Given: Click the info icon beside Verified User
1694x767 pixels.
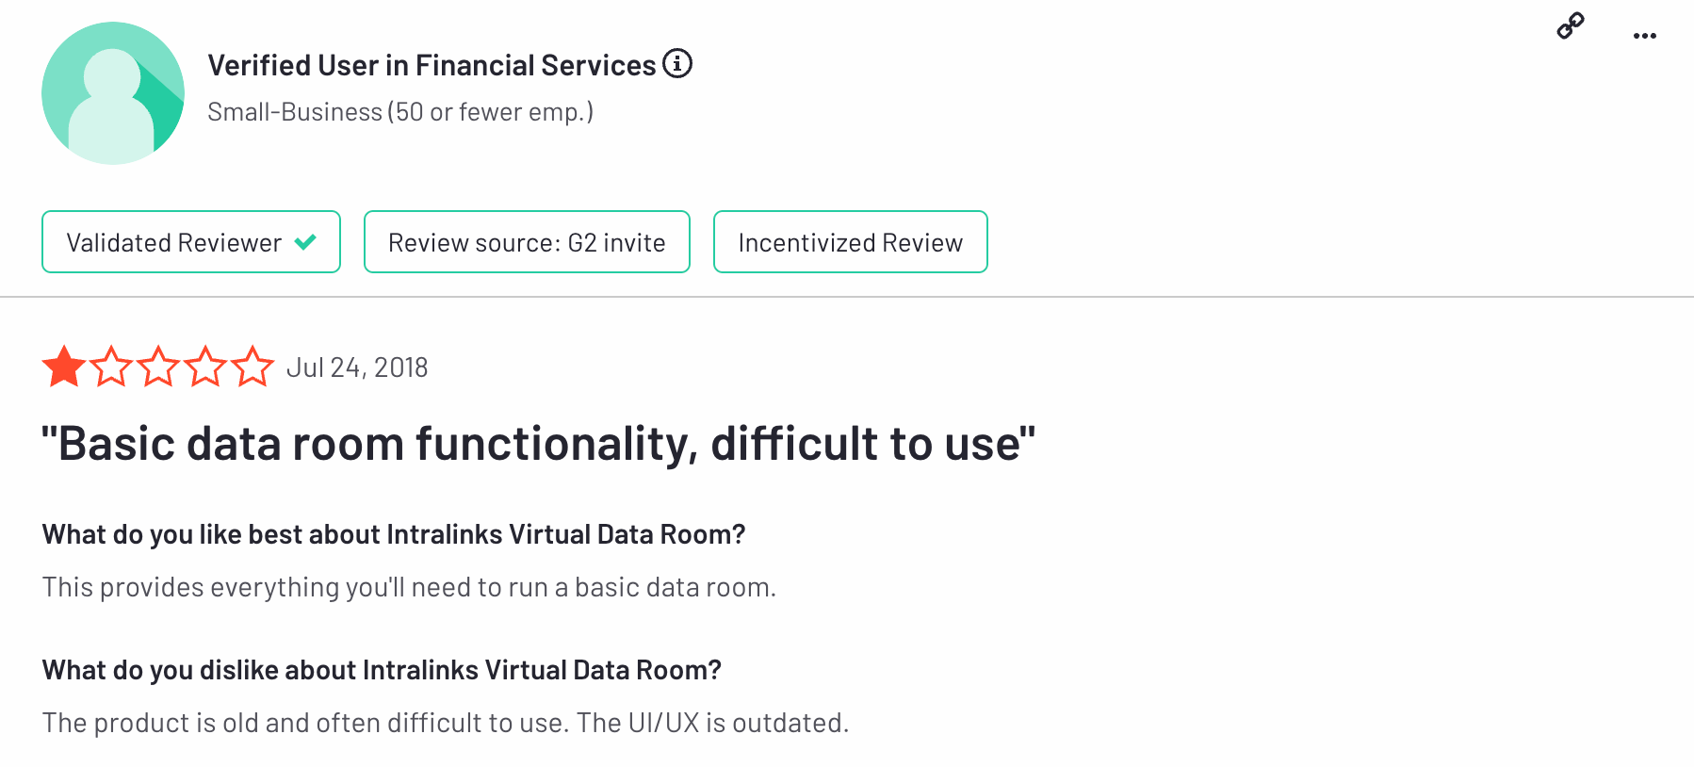Looking at the screenshot, I should [x=677, y=64].
